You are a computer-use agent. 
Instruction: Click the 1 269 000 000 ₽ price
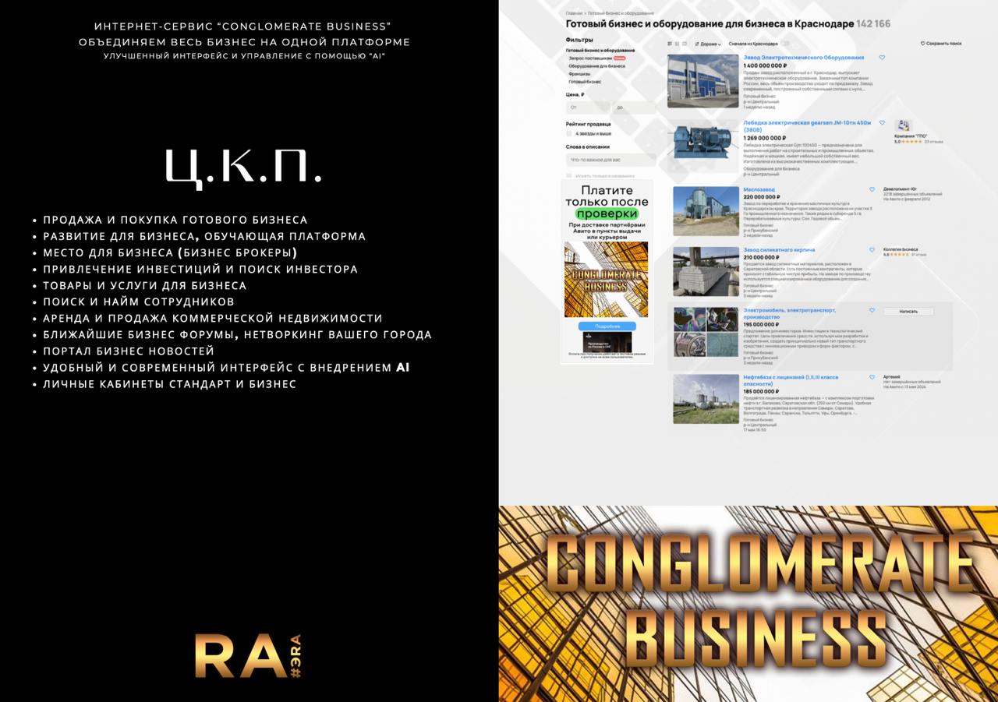point(765,138)
